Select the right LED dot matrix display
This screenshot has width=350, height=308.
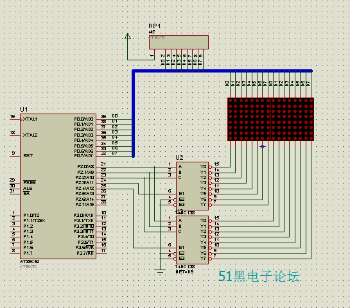click(x=292, y=119)
